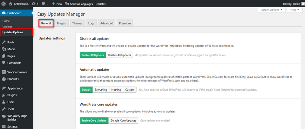
Task: Click BetterStudio site name link
Action: [21, 4]
